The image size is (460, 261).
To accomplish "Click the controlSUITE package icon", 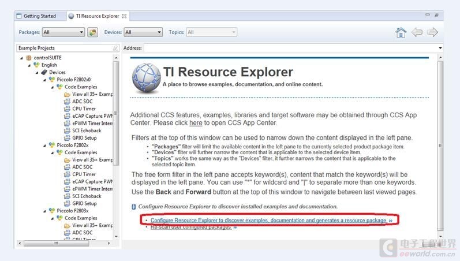I will click(x=29, y=58).
